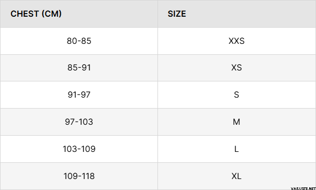
Task: Click the 109-118 chest measurement
Action: 79,176
